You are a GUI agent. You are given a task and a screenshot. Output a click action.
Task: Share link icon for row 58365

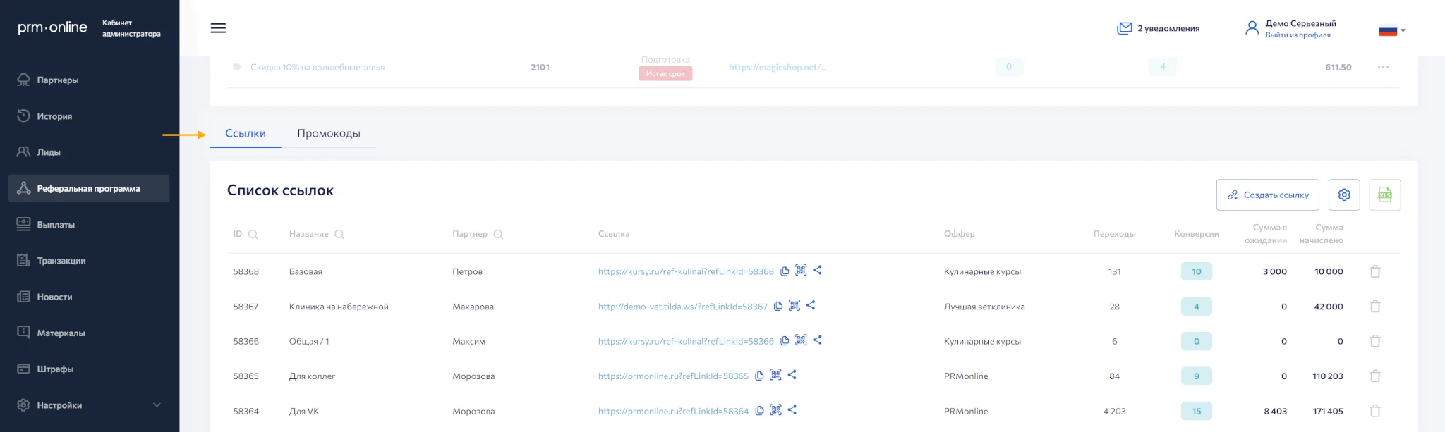tap(792, 375)
